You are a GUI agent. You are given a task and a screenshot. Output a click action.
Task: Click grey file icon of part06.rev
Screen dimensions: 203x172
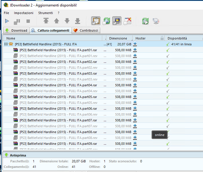(15, 114)
